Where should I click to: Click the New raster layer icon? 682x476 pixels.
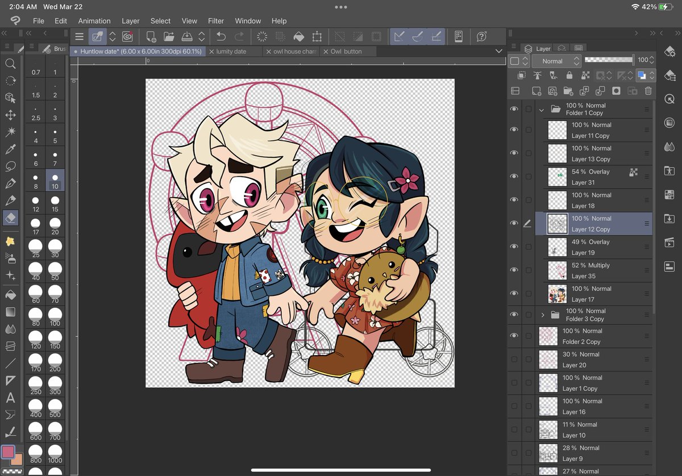click(x=535, y=91)
